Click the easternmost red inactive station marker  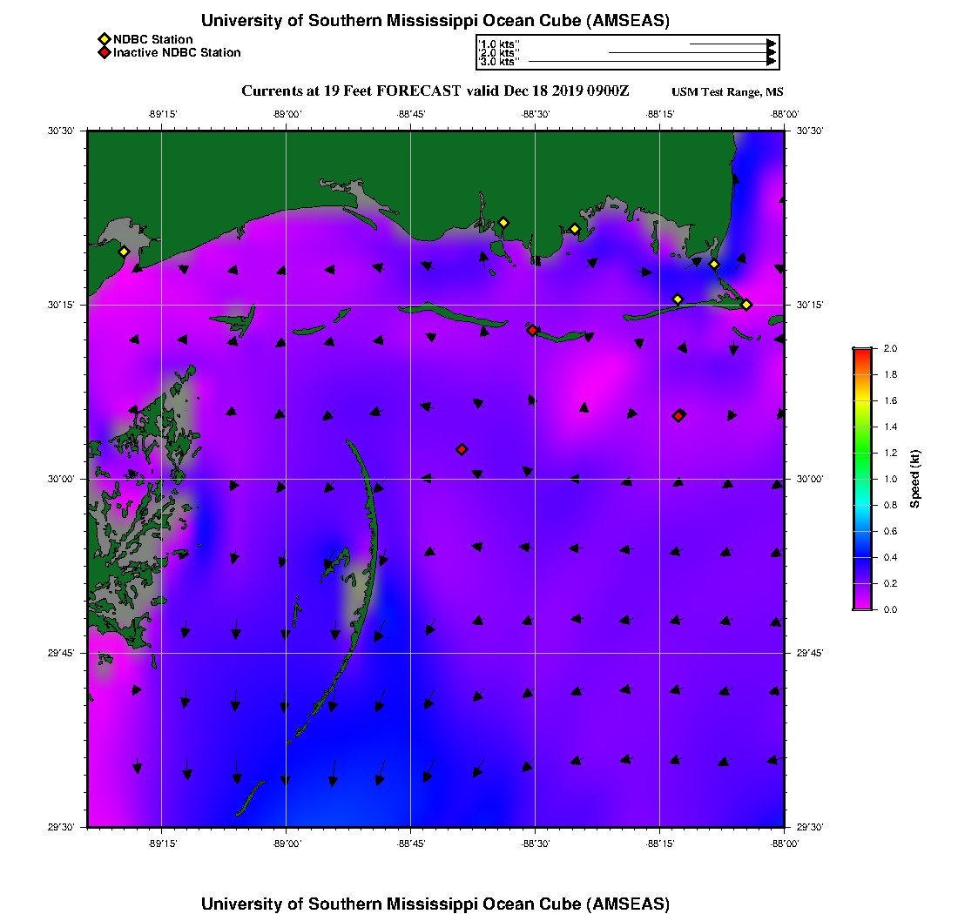click(678, 415)
